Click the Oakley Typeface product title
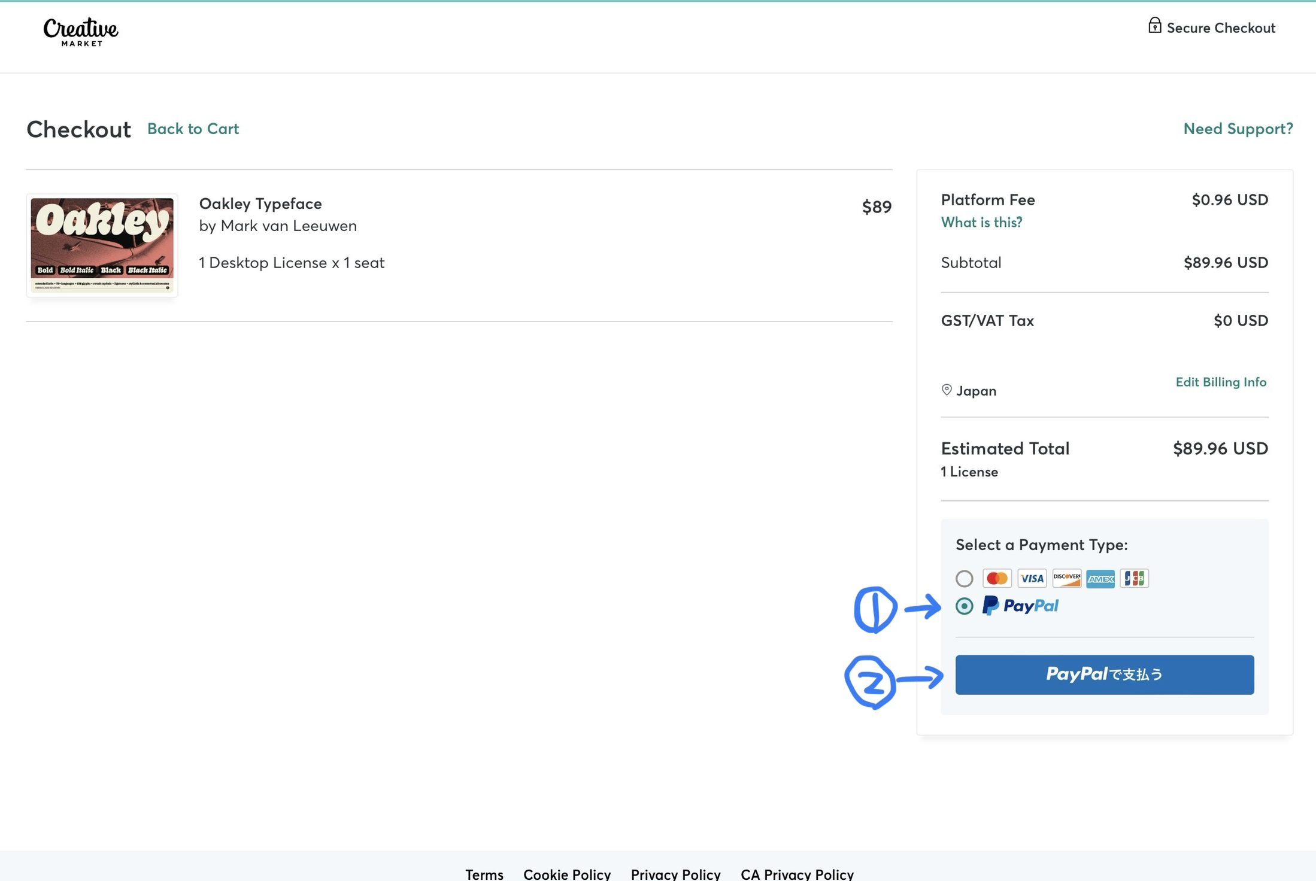Image resolution: width=1316 pixels, height=881 pixels. coord(260,203)
